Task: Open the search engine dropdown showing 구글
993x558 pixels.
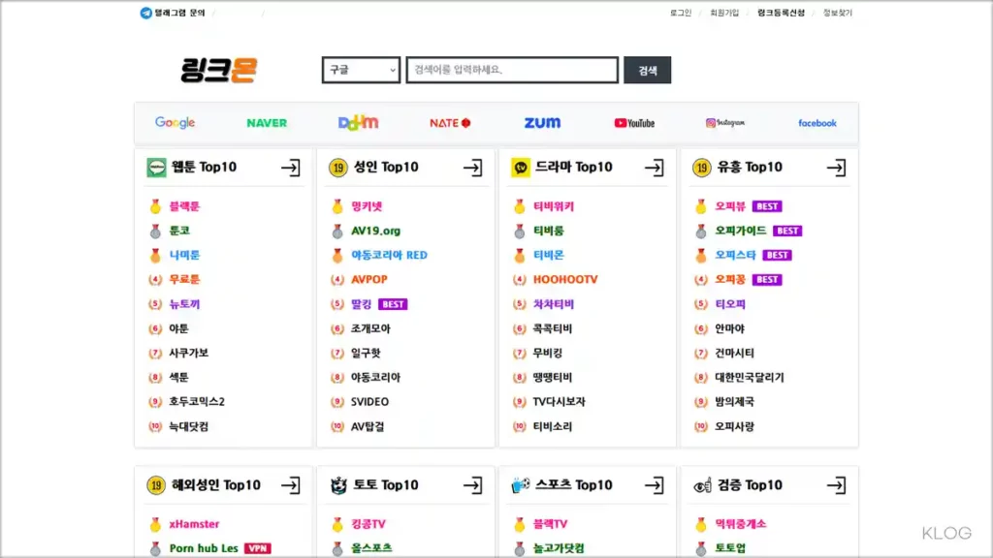Action: click(x=361, y=70)
